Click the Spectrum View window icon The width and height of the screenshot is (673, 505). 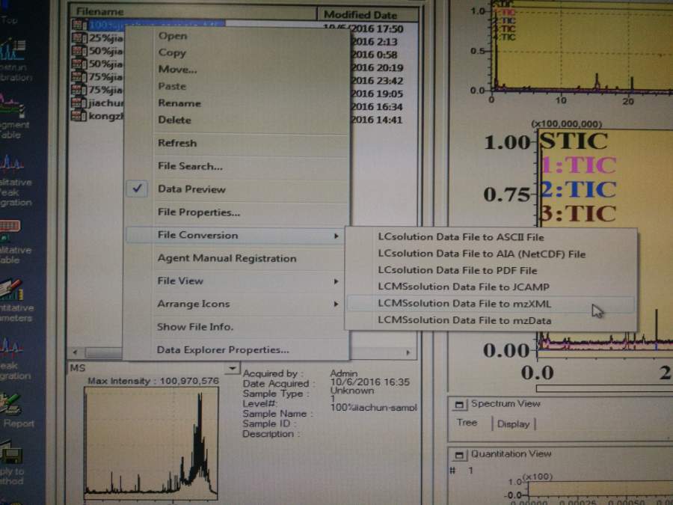point(458,404)
